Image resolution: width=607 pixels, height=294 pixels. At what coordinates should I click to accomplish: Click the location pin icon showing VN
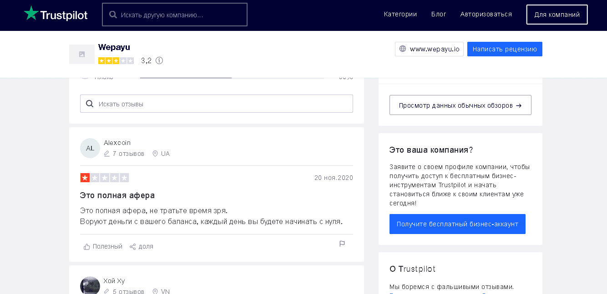155,291
